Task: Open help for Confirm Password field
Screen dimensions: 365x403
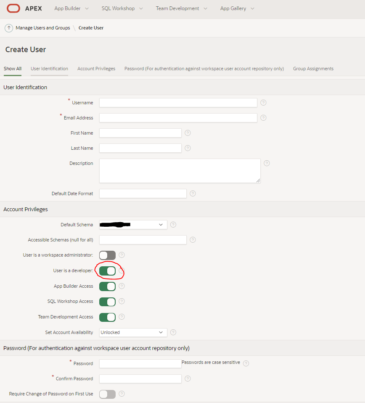Action: [x=188, y=379]
